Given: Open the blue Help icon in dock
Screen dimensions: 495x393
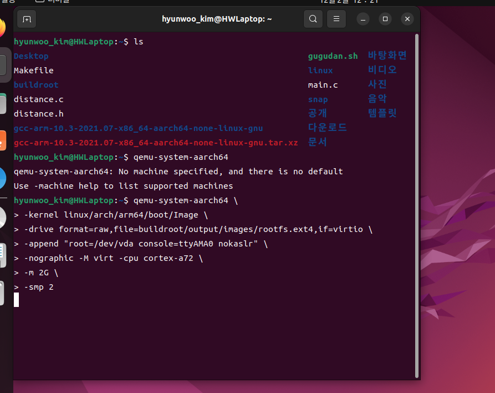Looking at the screenshot, I should point(3,179).
